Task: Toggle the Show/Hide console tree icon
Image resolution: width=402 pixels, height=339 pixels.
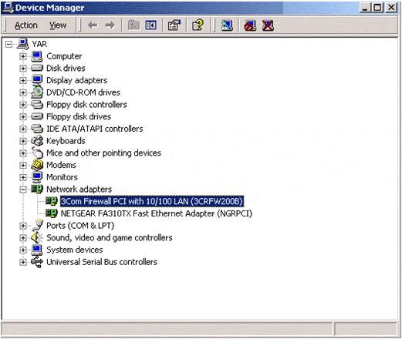Action: click(150, 25)
